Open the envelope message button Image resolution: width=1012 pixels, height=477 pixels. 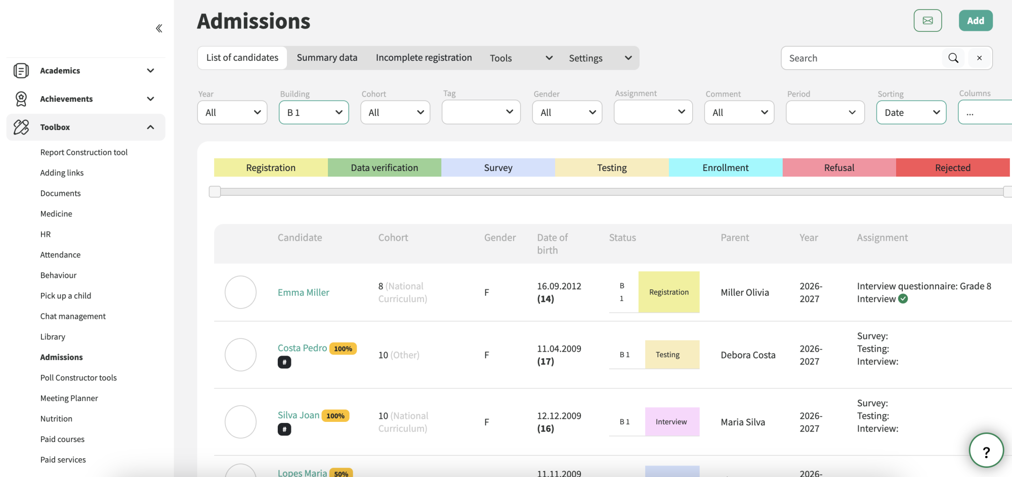pyautogui.click(x=927, y=21)
